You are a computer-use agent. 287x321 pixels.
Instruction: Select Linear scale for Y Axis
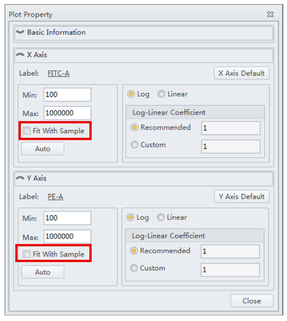(x=161, y=218)
